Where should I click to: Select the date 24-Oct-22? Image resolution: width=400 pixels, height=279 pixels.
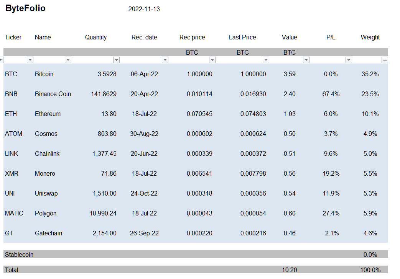[144, 194]
